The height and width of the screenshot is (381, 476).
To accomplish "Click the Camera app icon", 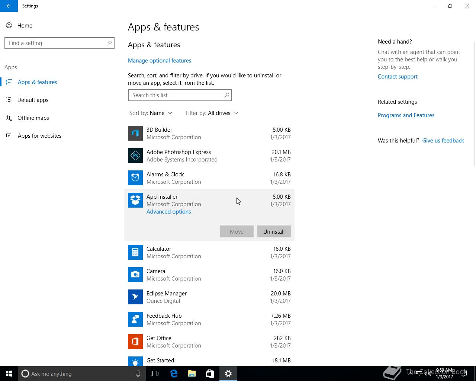I will [x=135, y=275].
